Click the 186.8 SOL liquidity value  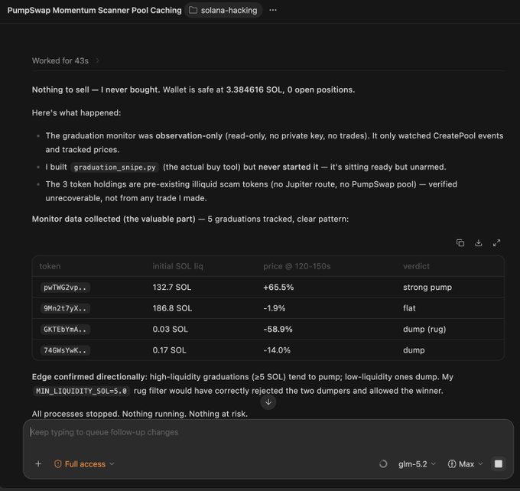coord(172,308)
